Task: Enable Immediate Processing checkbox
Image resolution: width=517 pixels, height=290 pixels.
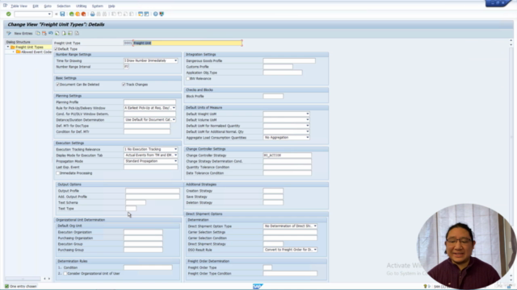Action: point(58,173)
